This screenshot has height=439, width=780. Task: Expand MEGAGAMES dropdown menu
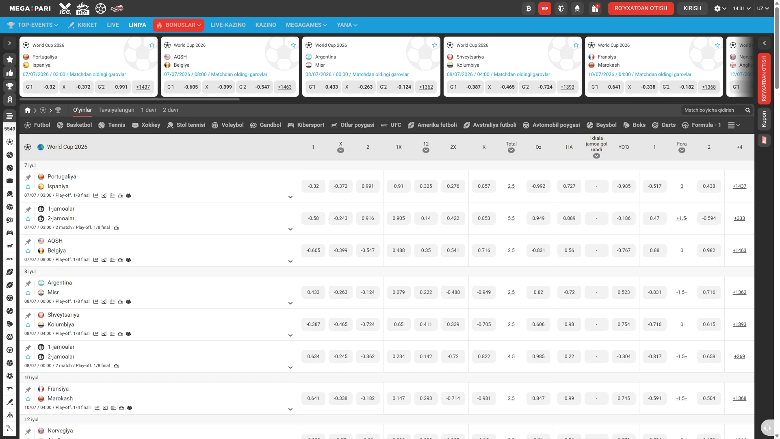306,25
